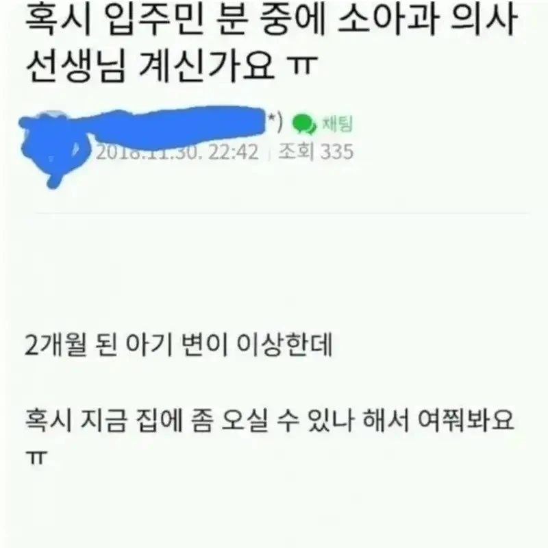The width and height of the screenshot is (548, 548).
Task: Click the lone ㅠ on the last line
Action: [x=36, y=458]
